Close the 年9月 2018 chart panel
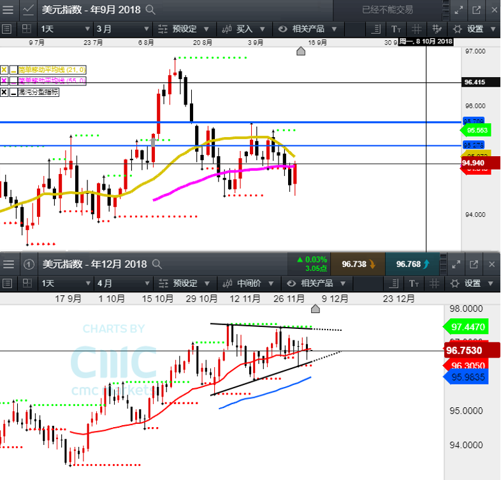Image resolution: width=501 pixels, height=480 pixels. click(x=494, y=10)
